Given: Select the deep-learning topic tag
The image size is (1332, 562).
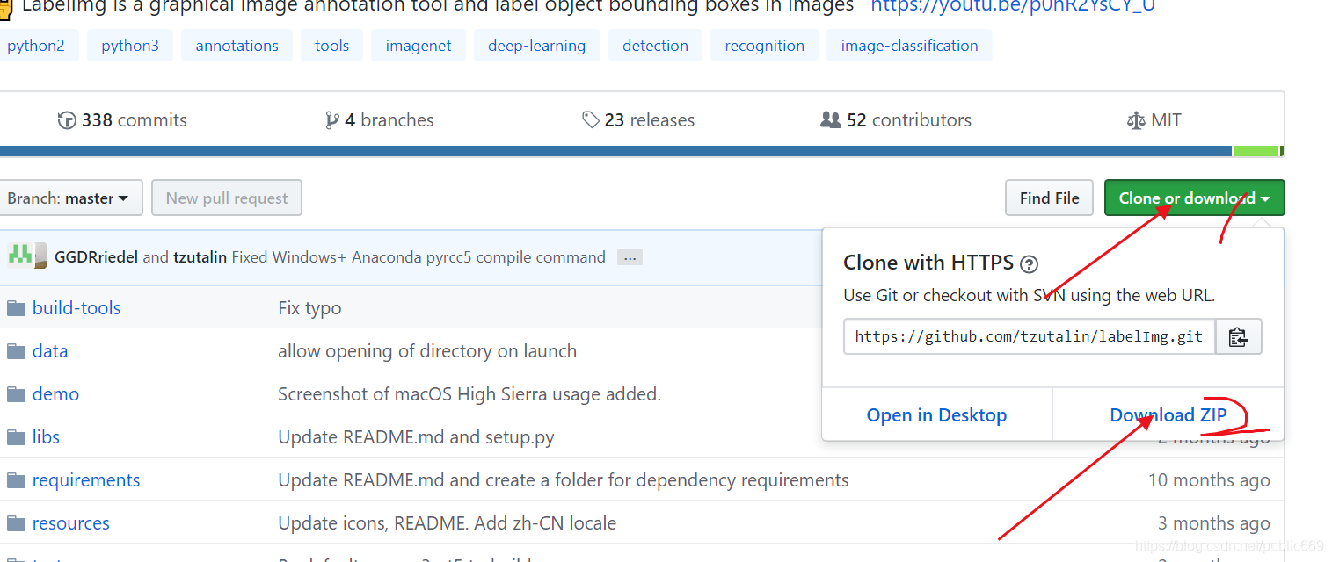Looking at the screenshot, I should pyautogui.click(x=536, y=46).
